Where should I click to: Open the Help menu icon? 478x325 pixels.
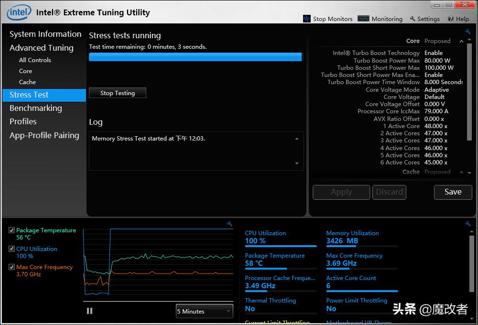click(451, 19)
